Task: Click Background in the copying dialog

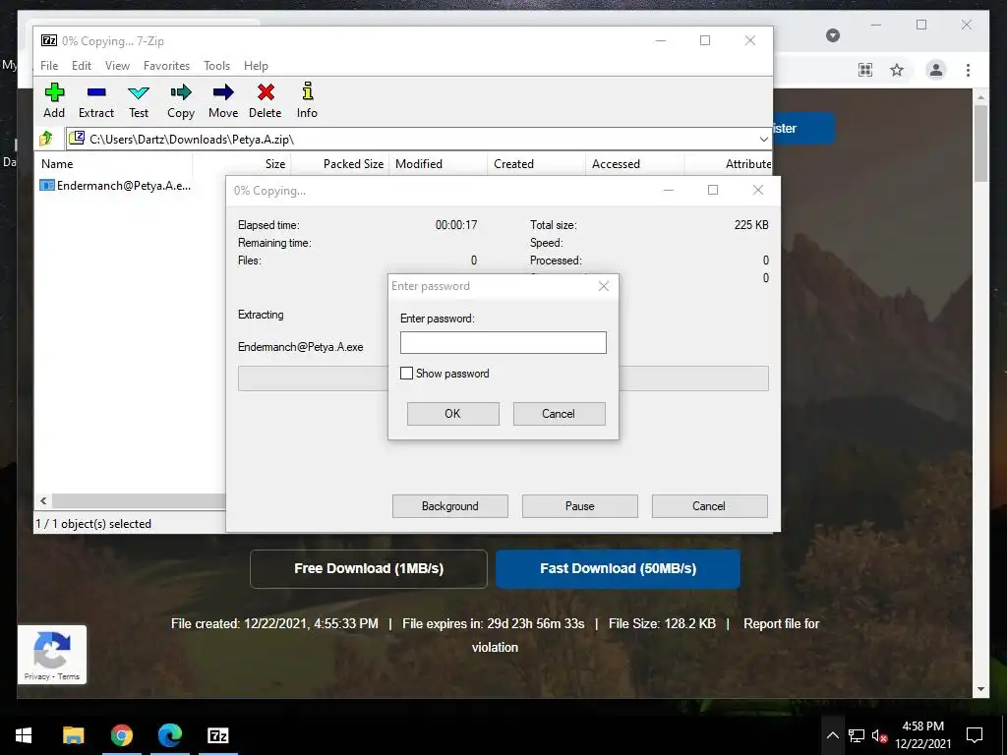Action: [x=450, y=506]
